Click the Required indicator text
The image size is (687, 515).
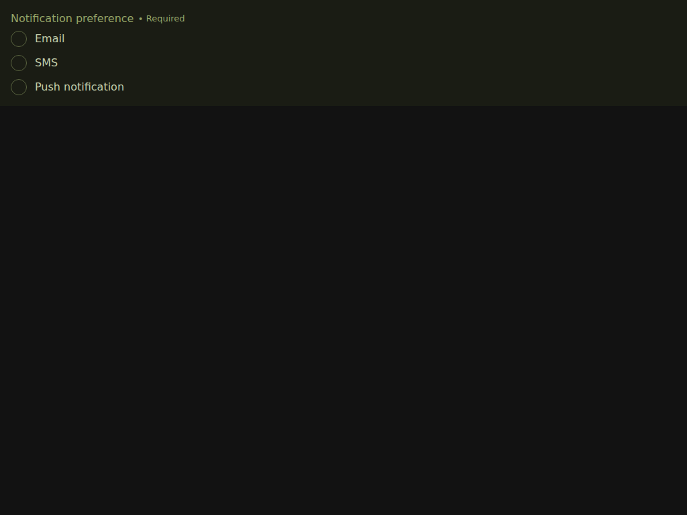pos(165,18)
